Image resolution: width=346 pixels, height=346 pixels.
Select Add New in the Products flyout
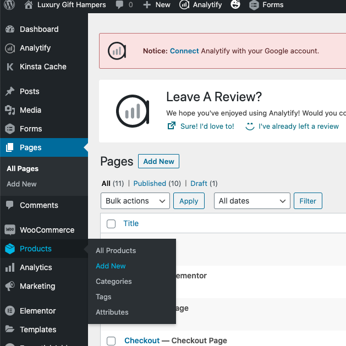pos(111,266)
